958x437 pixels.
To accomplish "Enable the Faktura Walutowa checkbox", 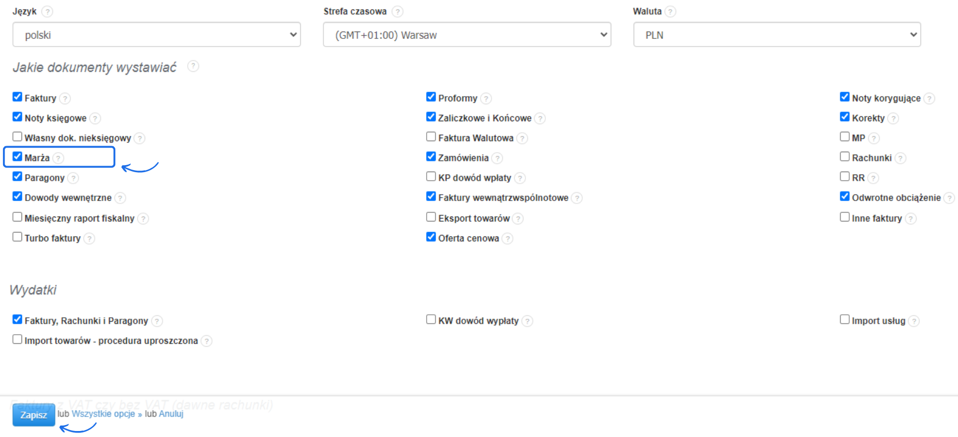I will pos(431,137).
